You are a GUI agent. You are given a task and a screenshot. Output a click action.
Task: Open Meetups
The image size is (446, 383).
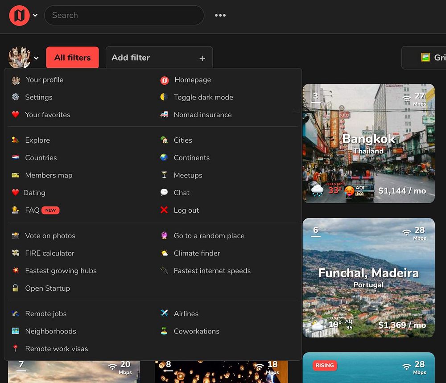(x=188, y=175)
